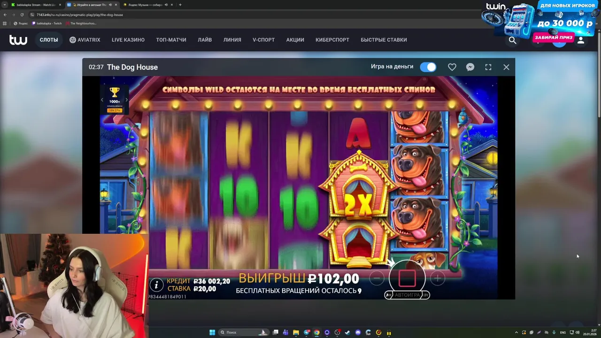601x338 pixels.
Task: Decrease the bet with minus button
Action: [x=377, y=278]
